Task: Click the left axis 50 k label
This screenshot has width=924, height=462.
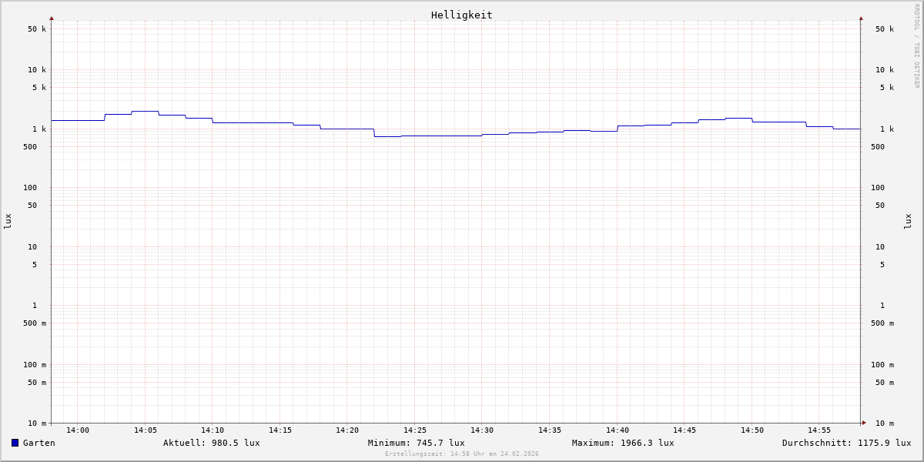Action: (x=37, y=29)
